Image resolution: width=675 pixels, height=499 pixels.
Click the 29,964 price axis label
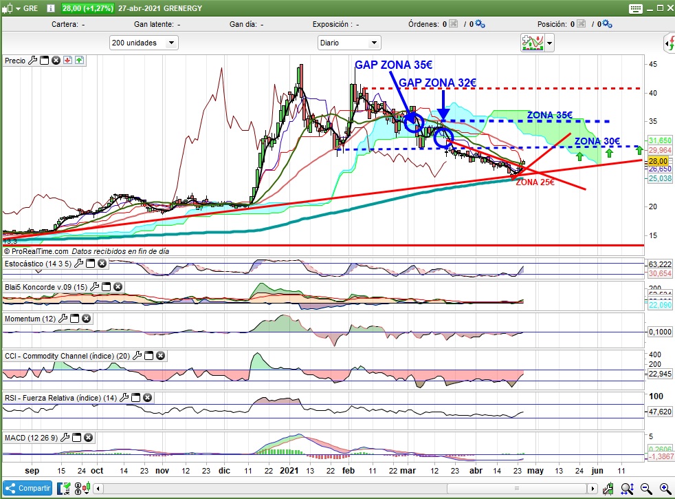tap(660, 150)
